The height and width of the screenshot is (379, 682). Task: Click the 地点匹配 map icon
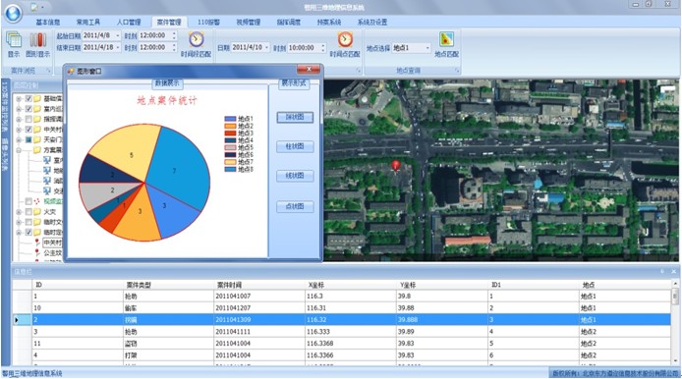coord(447,39)
